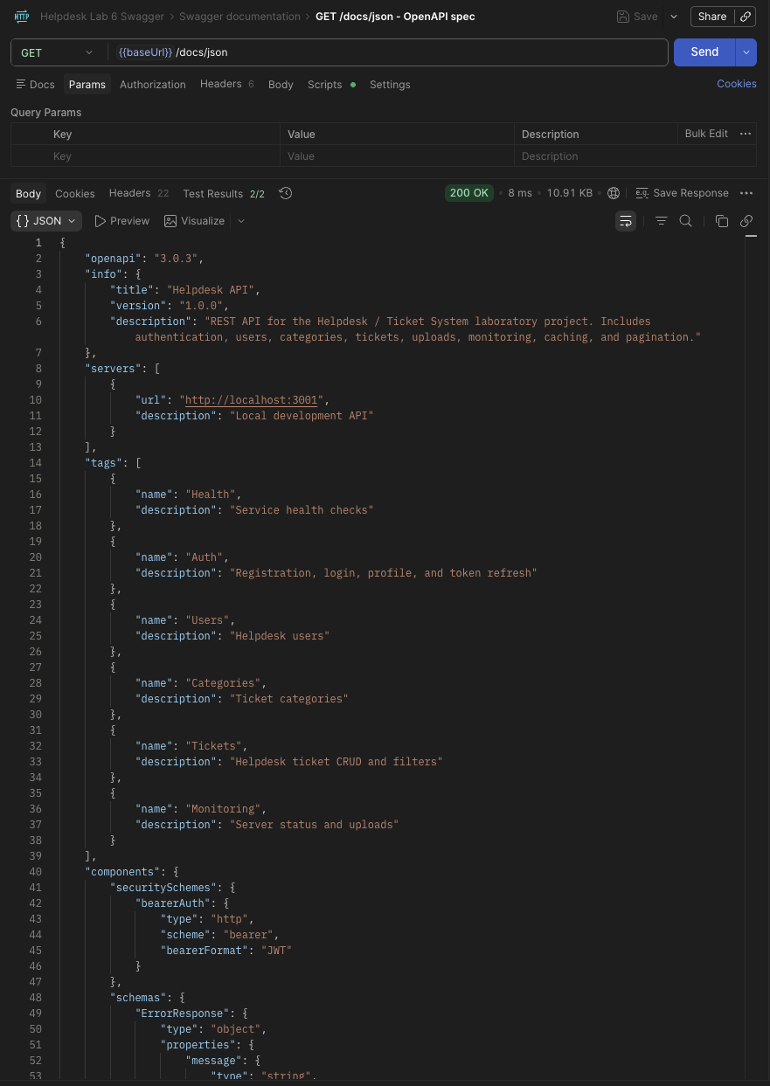This screenshot has height=1086, width=770.
Task: Click the Query Params heading
Action: 46,113
